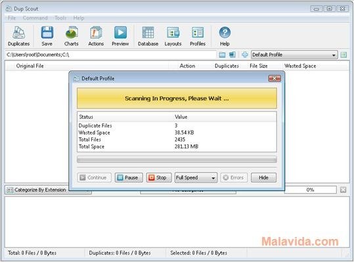This screenshot has height=262, width=354.
Task: Open the Database grid icon
Action: coord(148,32)
